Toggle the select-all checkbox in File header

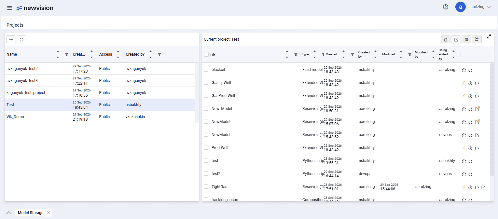click(206, 54)
